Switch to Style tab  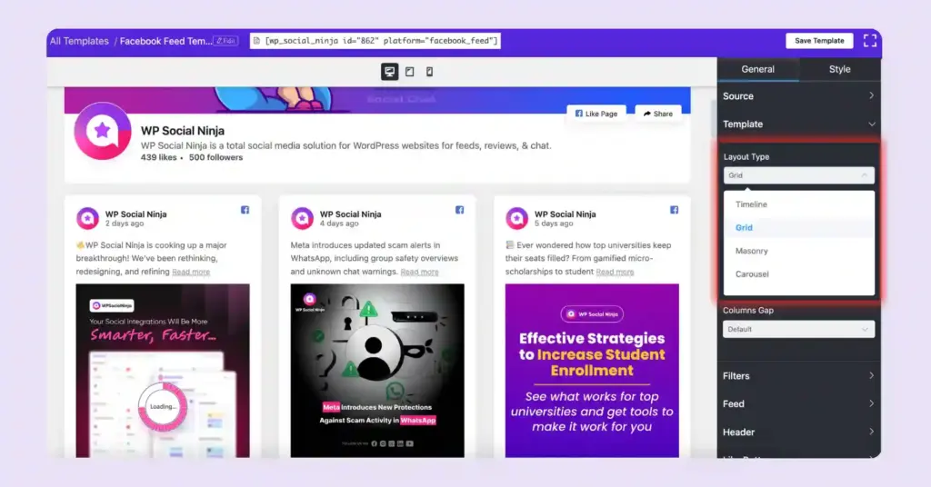pos(839,69)
